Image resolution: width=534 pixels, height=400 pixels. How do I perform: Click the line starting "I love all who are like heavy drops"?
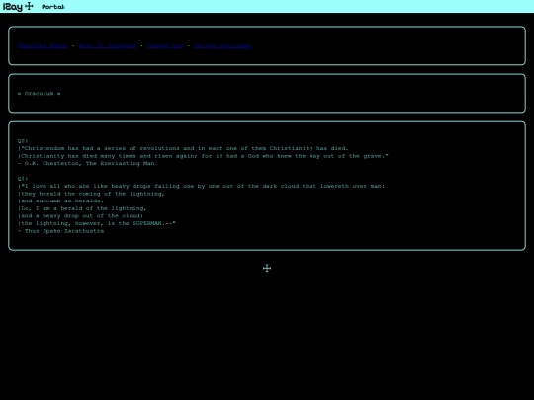pos(202,186)
